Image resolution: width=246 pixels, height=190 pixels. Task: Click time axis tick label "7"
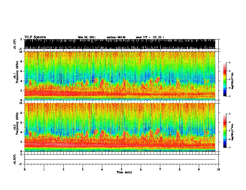tap(160, 170)
